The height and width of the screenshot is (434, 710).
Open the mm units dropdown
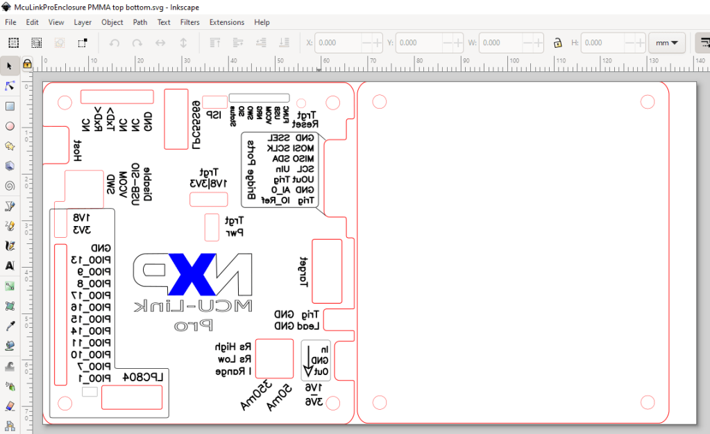[x=666, y=43]
